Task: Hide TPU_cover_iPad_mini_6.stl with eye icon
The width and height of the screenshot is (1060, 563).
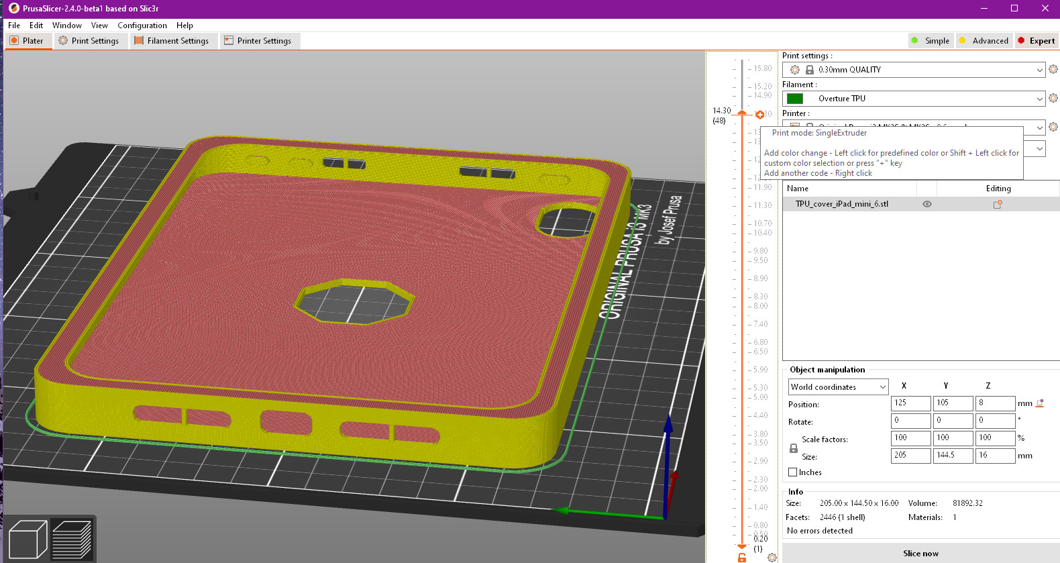Action: point(927,204)
